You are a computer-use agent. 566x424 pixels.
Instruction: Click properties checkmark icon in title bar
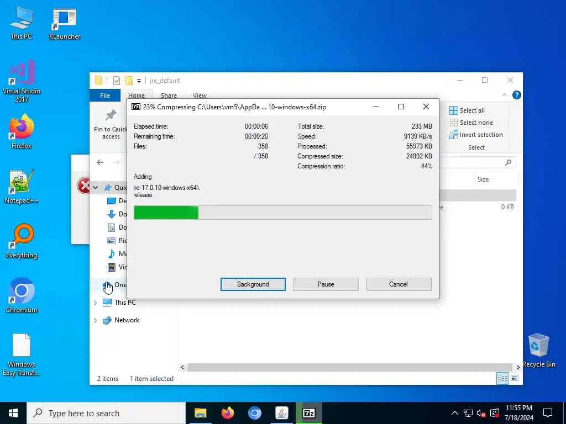[x=116, y=81]
